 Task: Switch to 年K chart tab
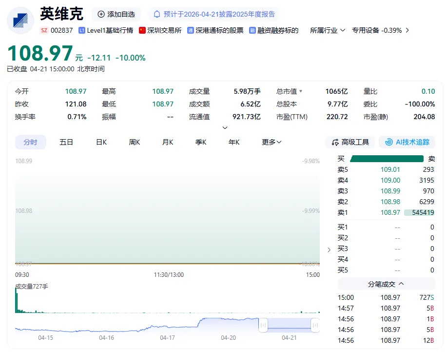click(234, 142)
